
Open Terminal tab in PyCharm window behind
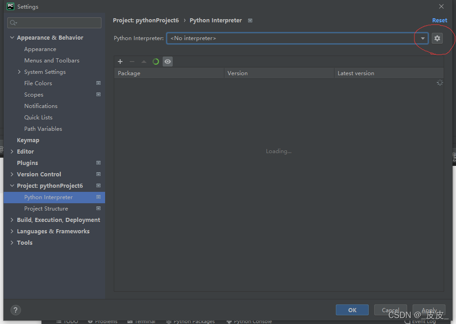(x=142, y=321)
